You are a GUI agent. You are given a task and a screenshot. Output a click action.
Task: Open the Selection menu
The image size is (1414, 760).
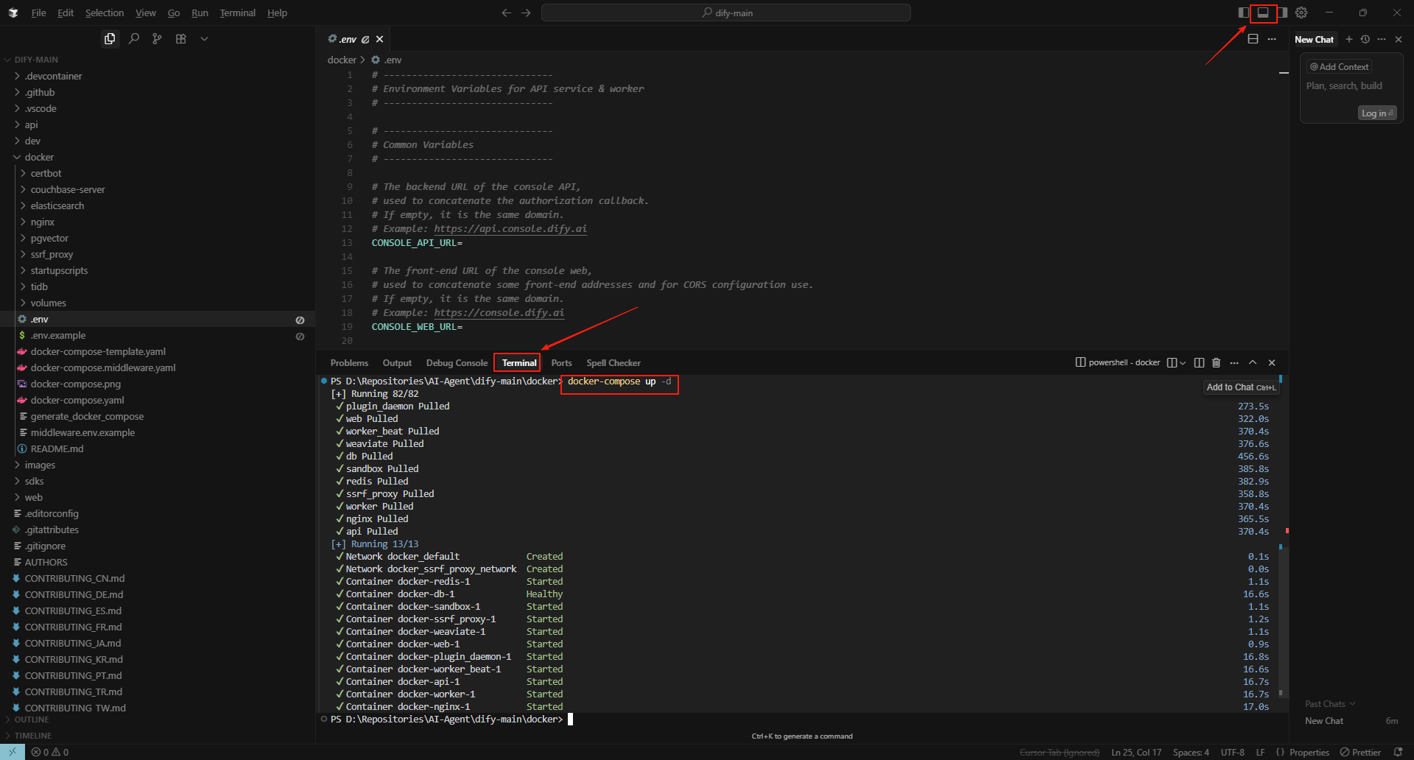(105, 13)
